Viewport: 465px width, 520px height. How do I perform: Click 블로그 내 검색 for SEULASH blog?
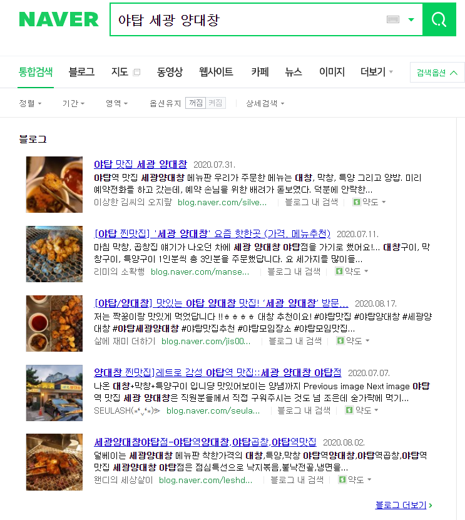tap(304, 410)
